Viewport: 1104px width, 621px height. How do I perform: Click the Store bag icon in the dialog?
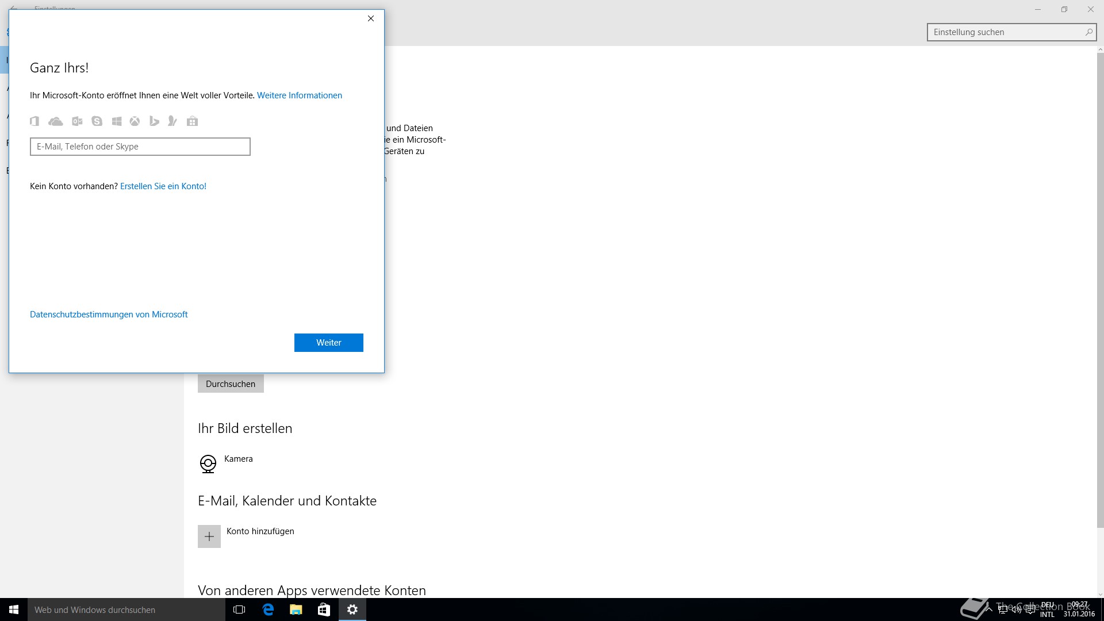(193, 121)
